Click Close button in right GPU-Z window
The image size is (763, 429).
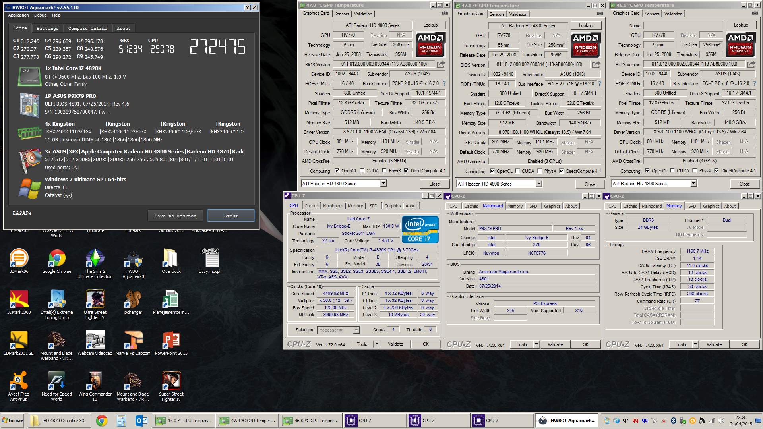(745, 184)
